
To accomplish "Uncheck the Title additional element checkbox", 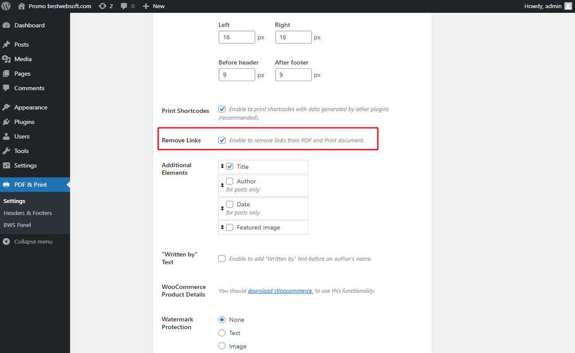I will tap(230, 166).
